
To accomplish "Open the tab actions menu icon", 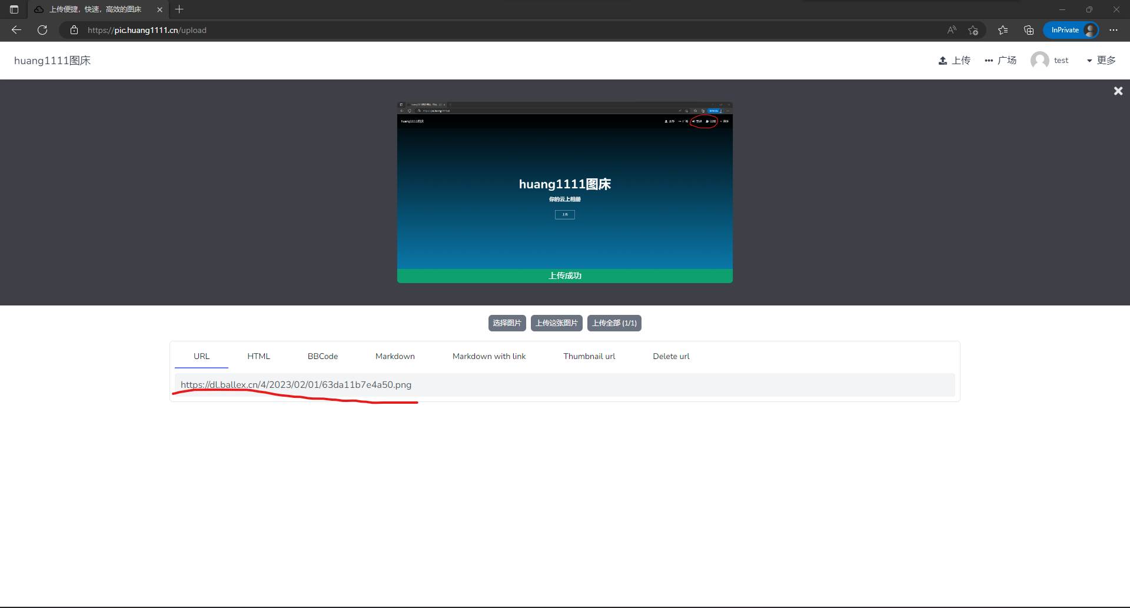I will click(x=14, y=9).
